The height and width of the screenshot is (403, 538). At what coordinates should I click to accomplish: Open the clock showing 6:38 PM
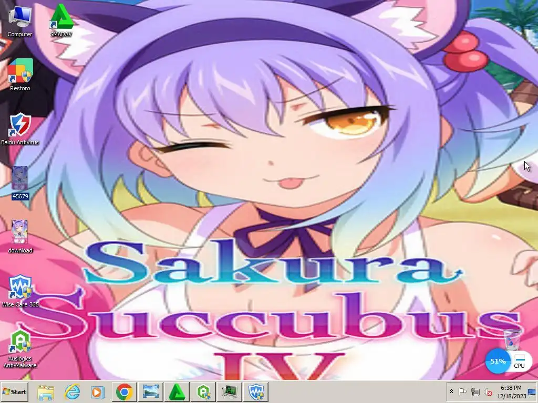pos(511,391)
